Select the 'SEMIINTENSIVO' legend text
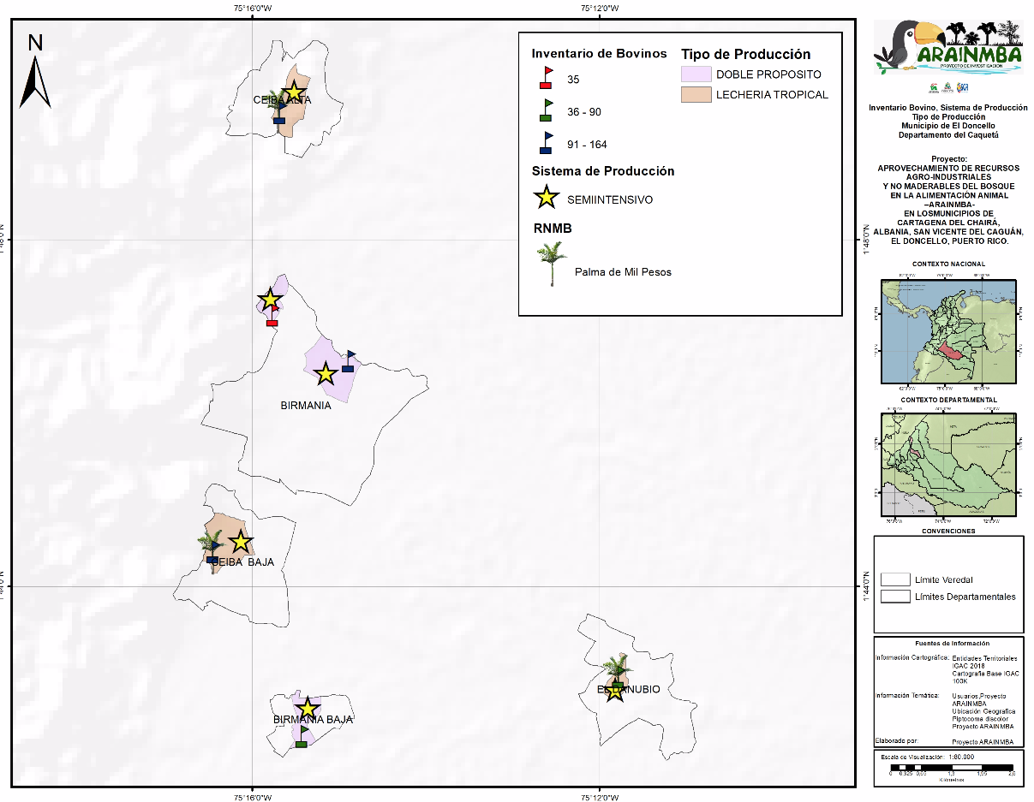This screenshot has height=802, width=1034. [x=610, y=199]
